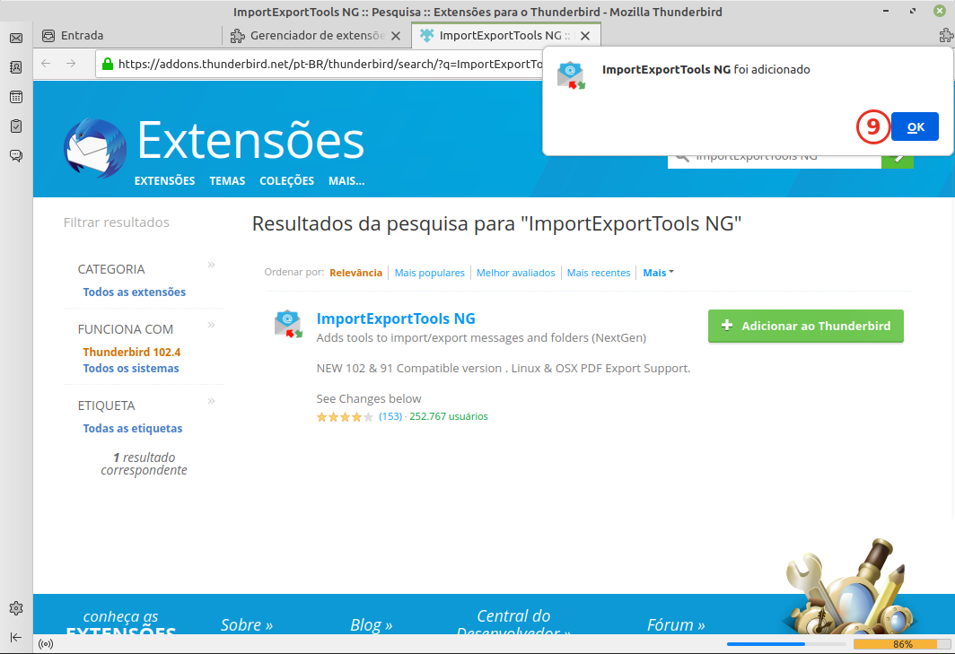Click the add-on icon in the notification popup

point(571,75)
